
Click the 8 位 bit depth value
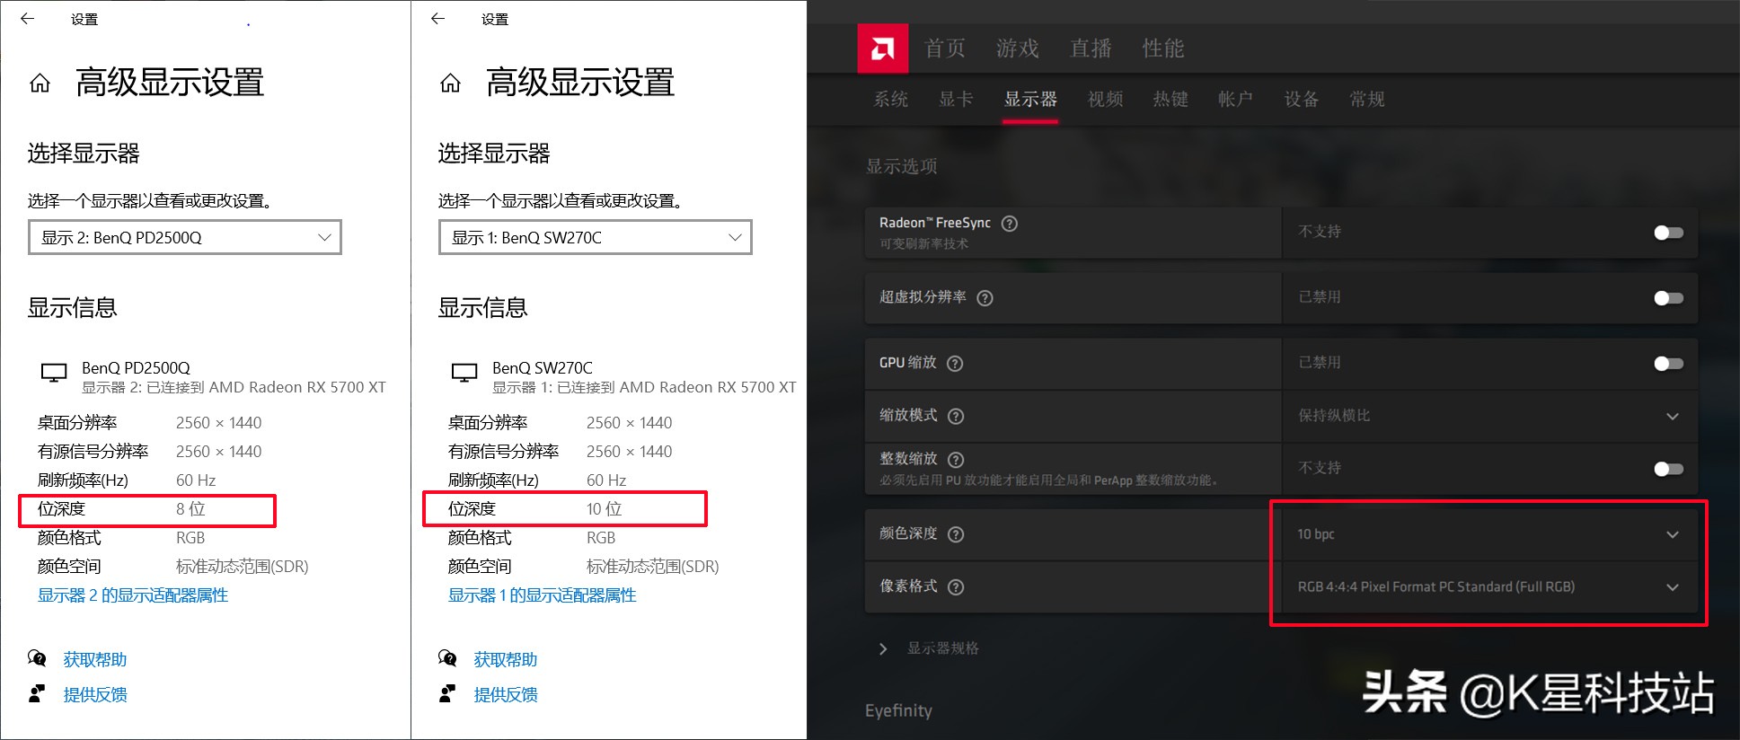[x=190, y=509]
